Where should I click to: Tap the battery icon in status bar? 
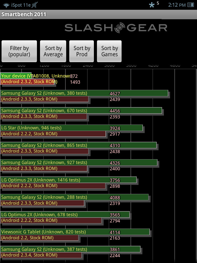[191, 5]
